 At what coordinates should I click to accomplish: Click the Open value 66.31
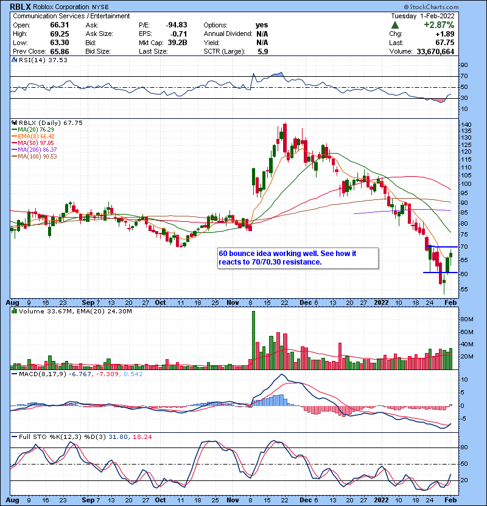59,25
